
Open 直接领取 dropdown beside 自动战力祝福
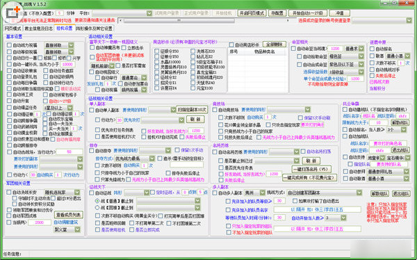click(59, 45)
